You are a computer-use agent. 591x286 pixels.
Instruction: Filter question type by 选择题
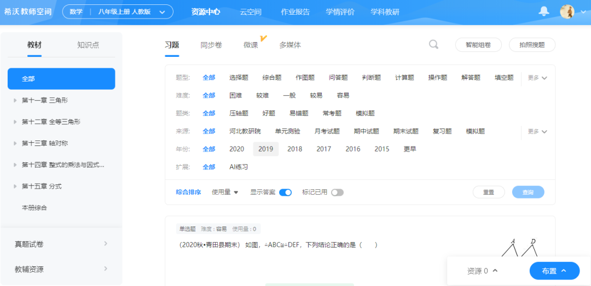point(239,78)
